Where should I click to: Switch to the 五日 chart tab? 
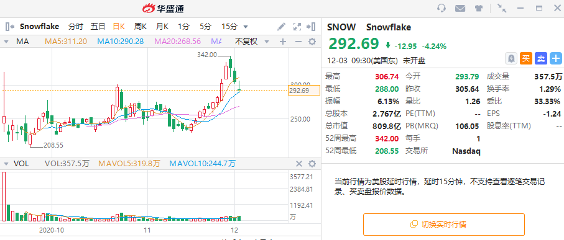98,27
